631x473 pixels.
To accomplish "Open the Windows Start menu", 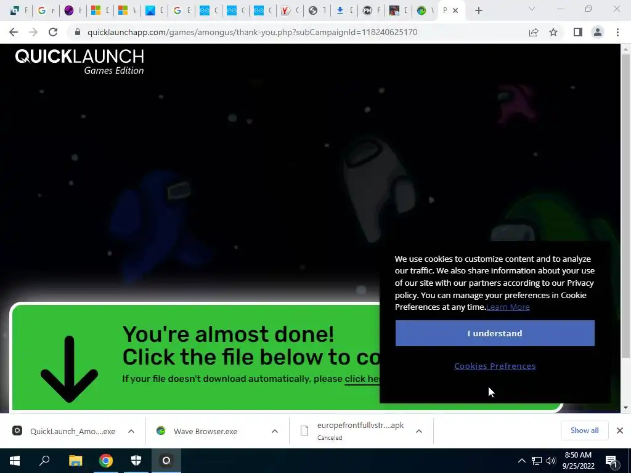I will tap(15, 461).
